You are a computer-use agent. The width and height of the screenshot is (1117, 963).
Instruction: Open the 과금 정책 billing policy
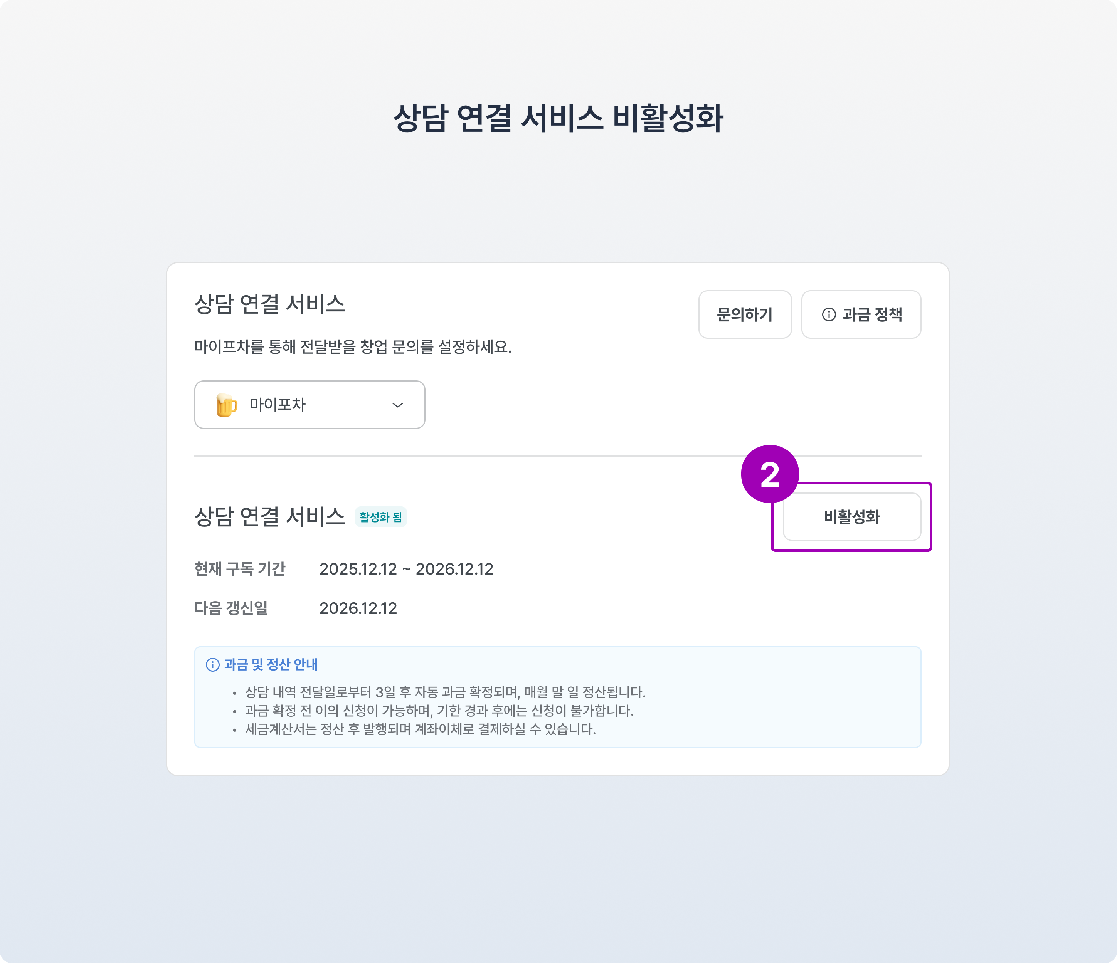tap(861, 315)
